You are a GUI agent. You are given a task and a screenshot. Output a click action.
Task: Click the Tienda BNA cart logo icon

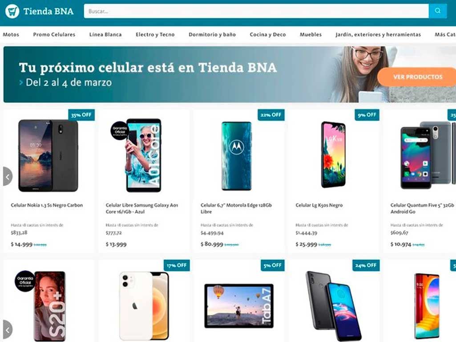point(12,11)
